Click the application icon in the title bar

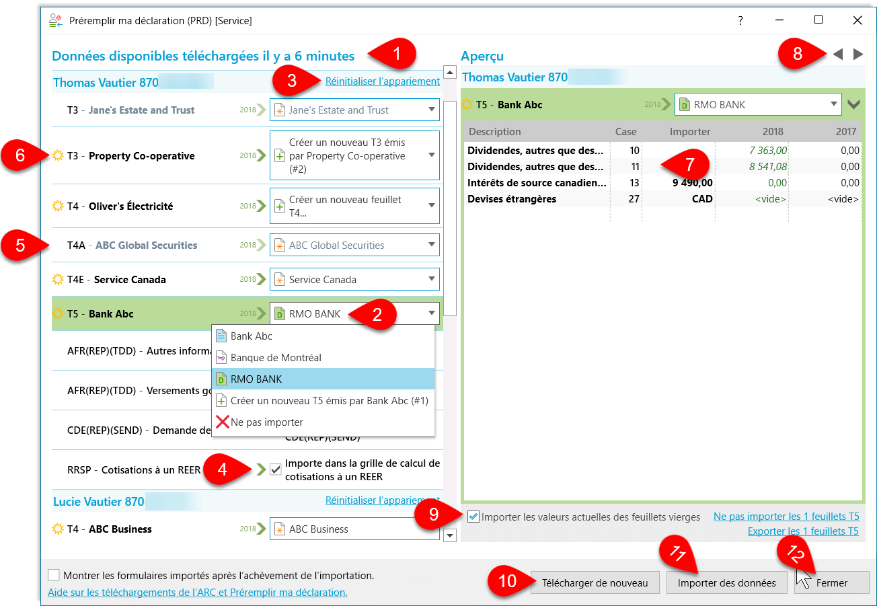click(x=55, y=20)
